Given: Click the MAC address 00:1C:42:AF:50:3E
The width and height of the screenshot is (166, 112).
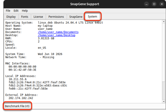Looking at the screenshot, I should (x=23, y=70).
